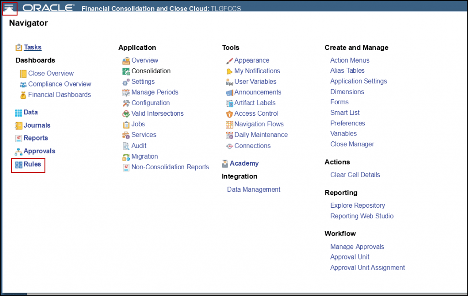Viewport: 468px width, 296px height.
Task: Click the Settings gears icon
Action: coord(126,82)
